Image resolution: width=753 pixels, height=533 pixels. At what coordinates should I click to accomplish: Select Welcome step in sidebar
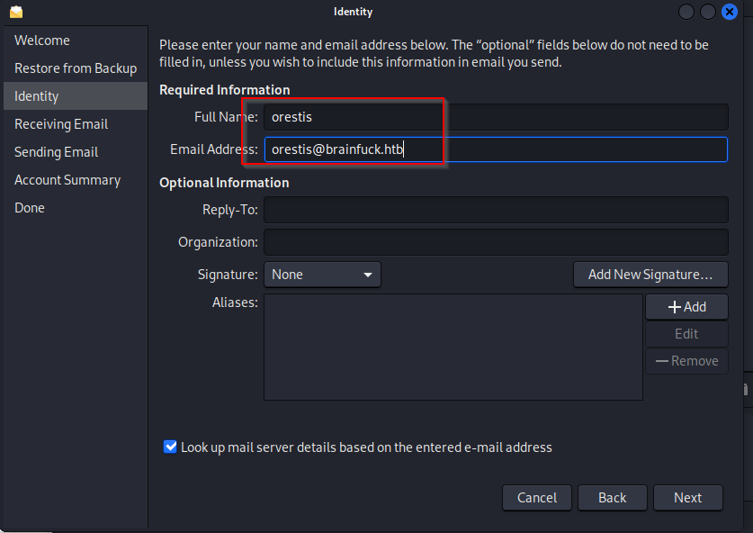tap(42, 41)
